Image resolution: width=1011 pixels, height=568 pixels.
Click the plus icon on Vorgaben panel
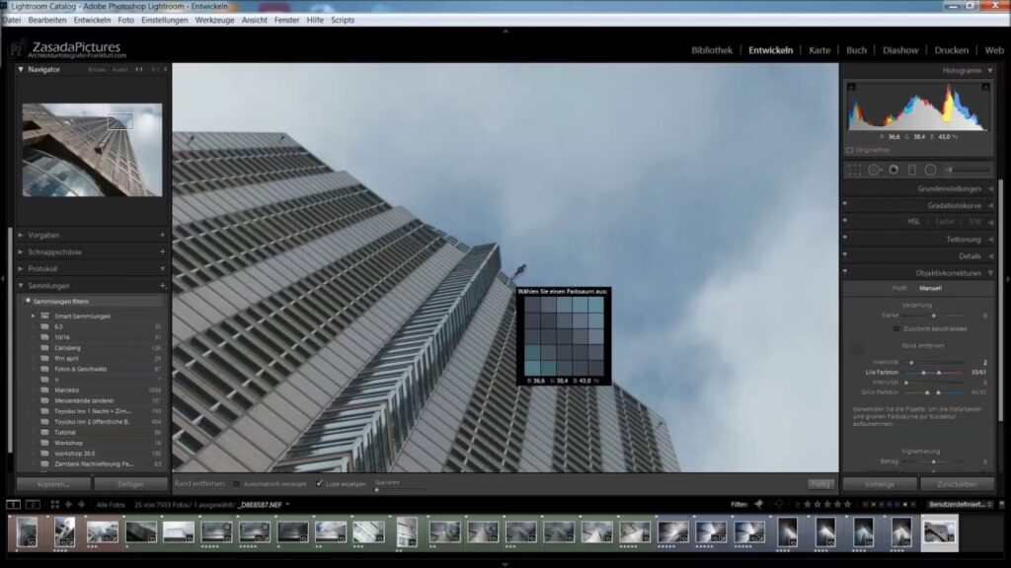tap(162, 236)
